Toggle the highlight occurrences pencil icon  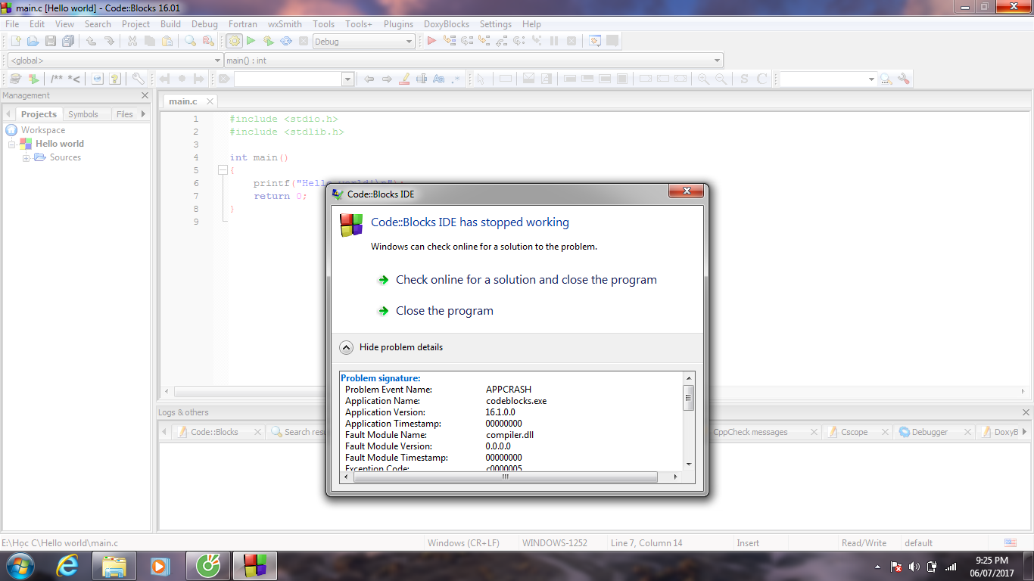pyautogui.click(x=404, y=79)
